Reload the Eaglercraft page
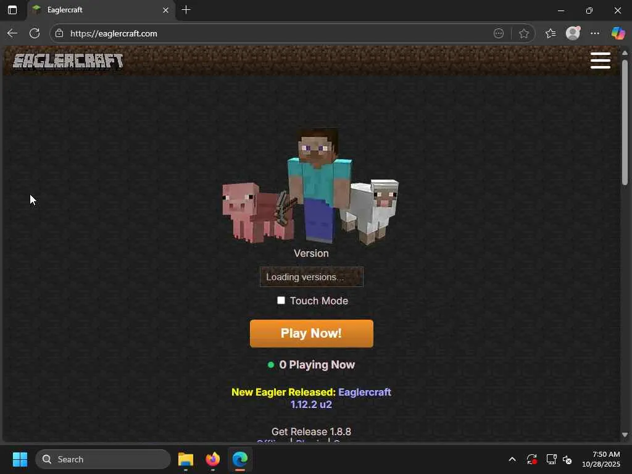Viewport: 632px width, 474px height. coord(35,33)
